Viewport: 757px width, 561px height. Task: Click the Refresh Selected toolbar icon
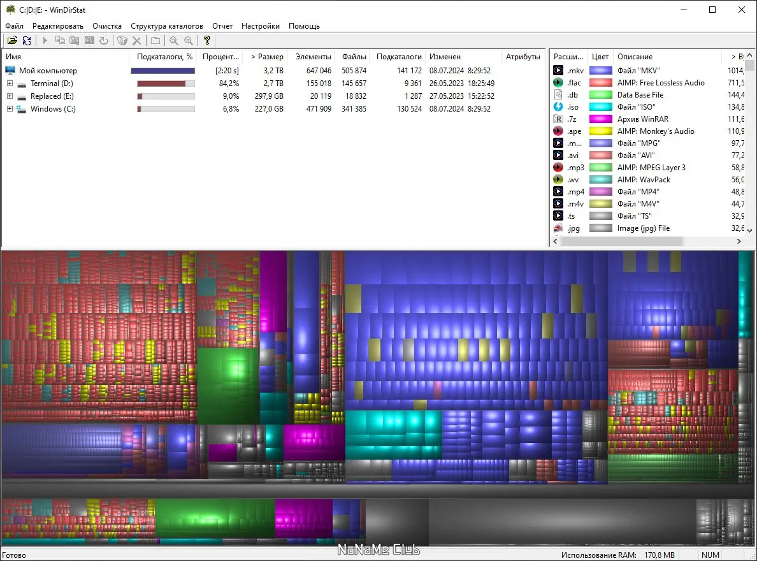coord(104,41)
